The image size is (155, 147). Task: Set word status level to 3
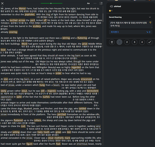coord(134,42)
